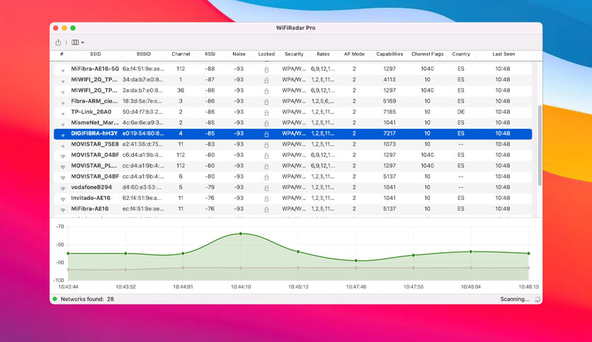
Task: Click the lock icon in Fibra-ARM_cio... row
Action: click(x=266, y=102)
